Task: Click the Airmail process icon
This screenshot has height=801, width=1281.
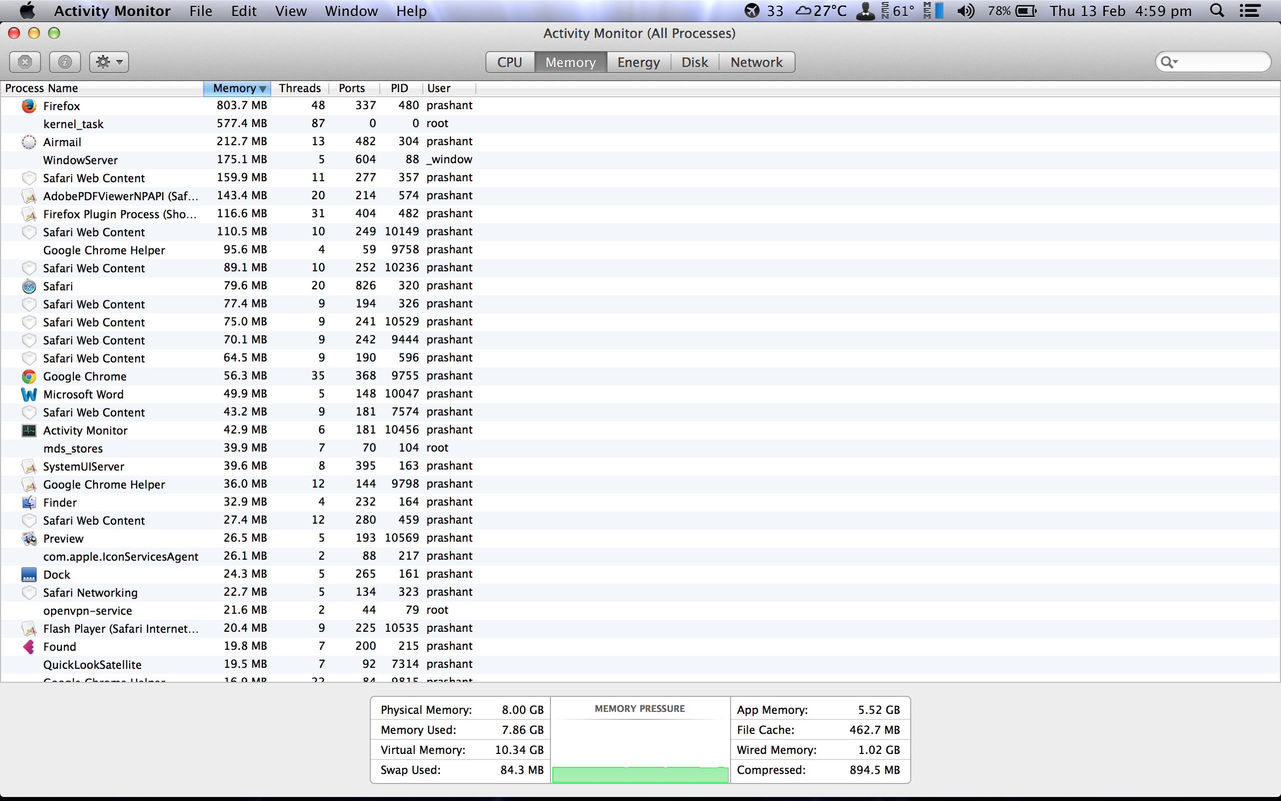Action: [x=29, y=142]
